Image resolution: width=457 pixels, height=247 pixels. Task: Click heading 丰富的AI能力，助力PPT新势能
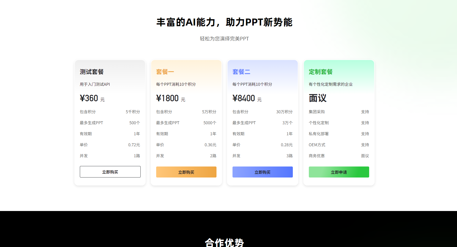pyautogui.click(x=224, y=22)
